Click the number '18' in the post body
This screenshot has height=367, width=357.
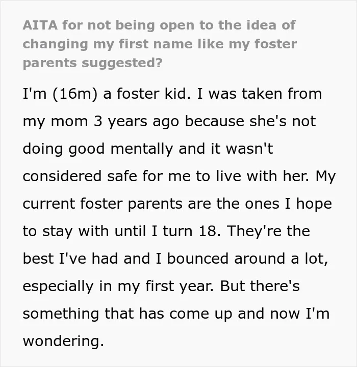click(207, 231)
